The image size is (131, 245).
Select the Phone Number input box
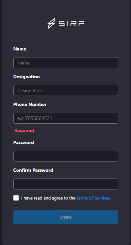click(x=66, y=118)
